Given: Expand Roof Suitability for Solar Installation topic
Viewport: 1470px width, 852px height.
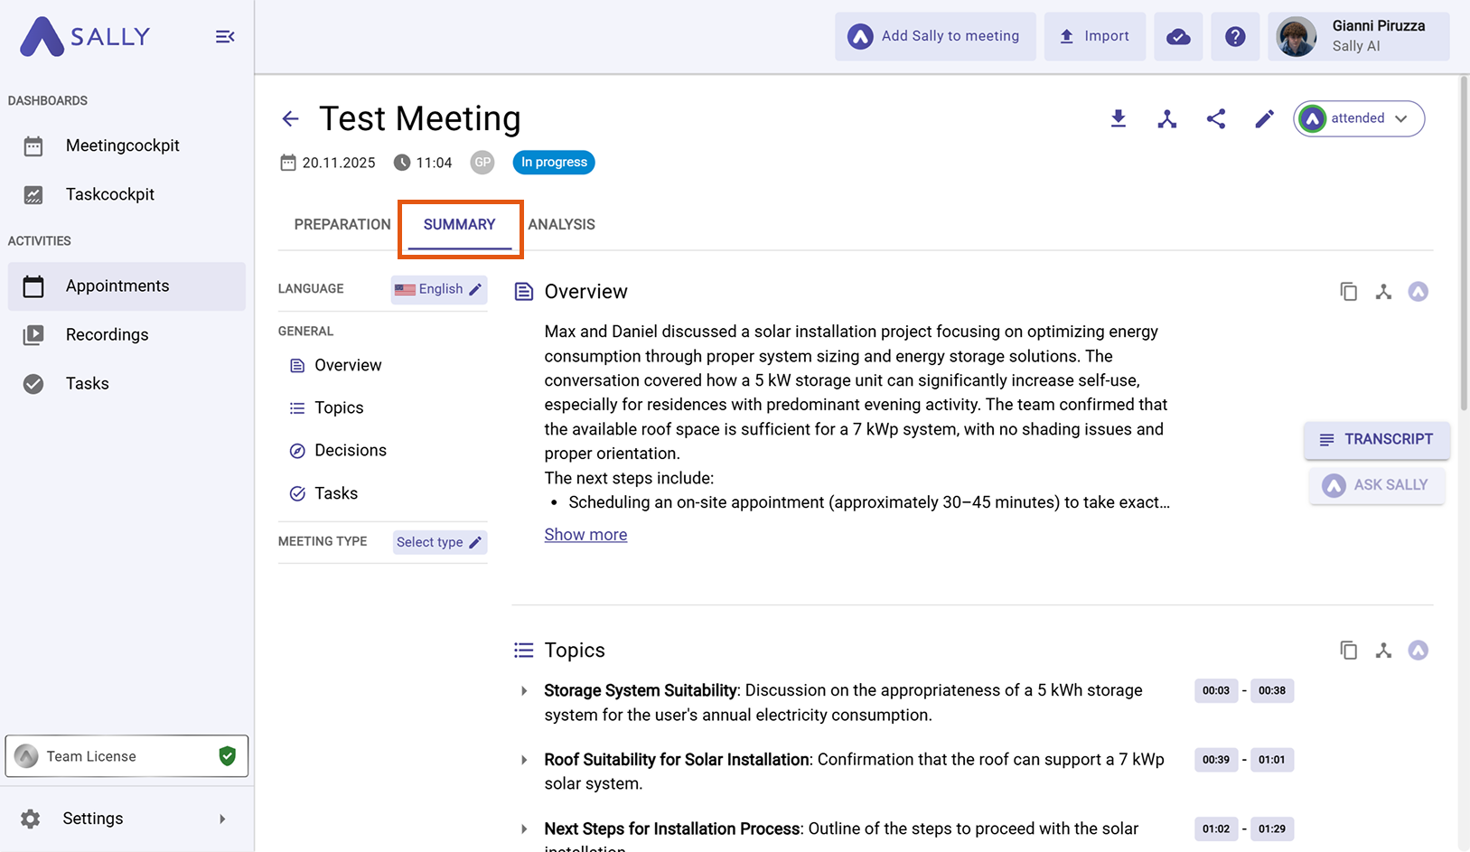Looking at the screenshot, I should click(x=524, y=760).
